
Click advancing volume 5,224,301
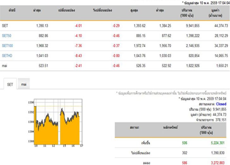coord(218,143)
